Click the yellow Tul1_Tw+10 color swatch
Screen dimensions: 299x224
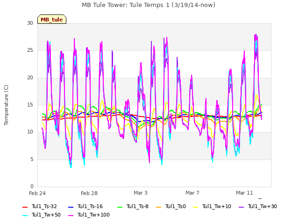pyautogui.click(x=196, y=207)
